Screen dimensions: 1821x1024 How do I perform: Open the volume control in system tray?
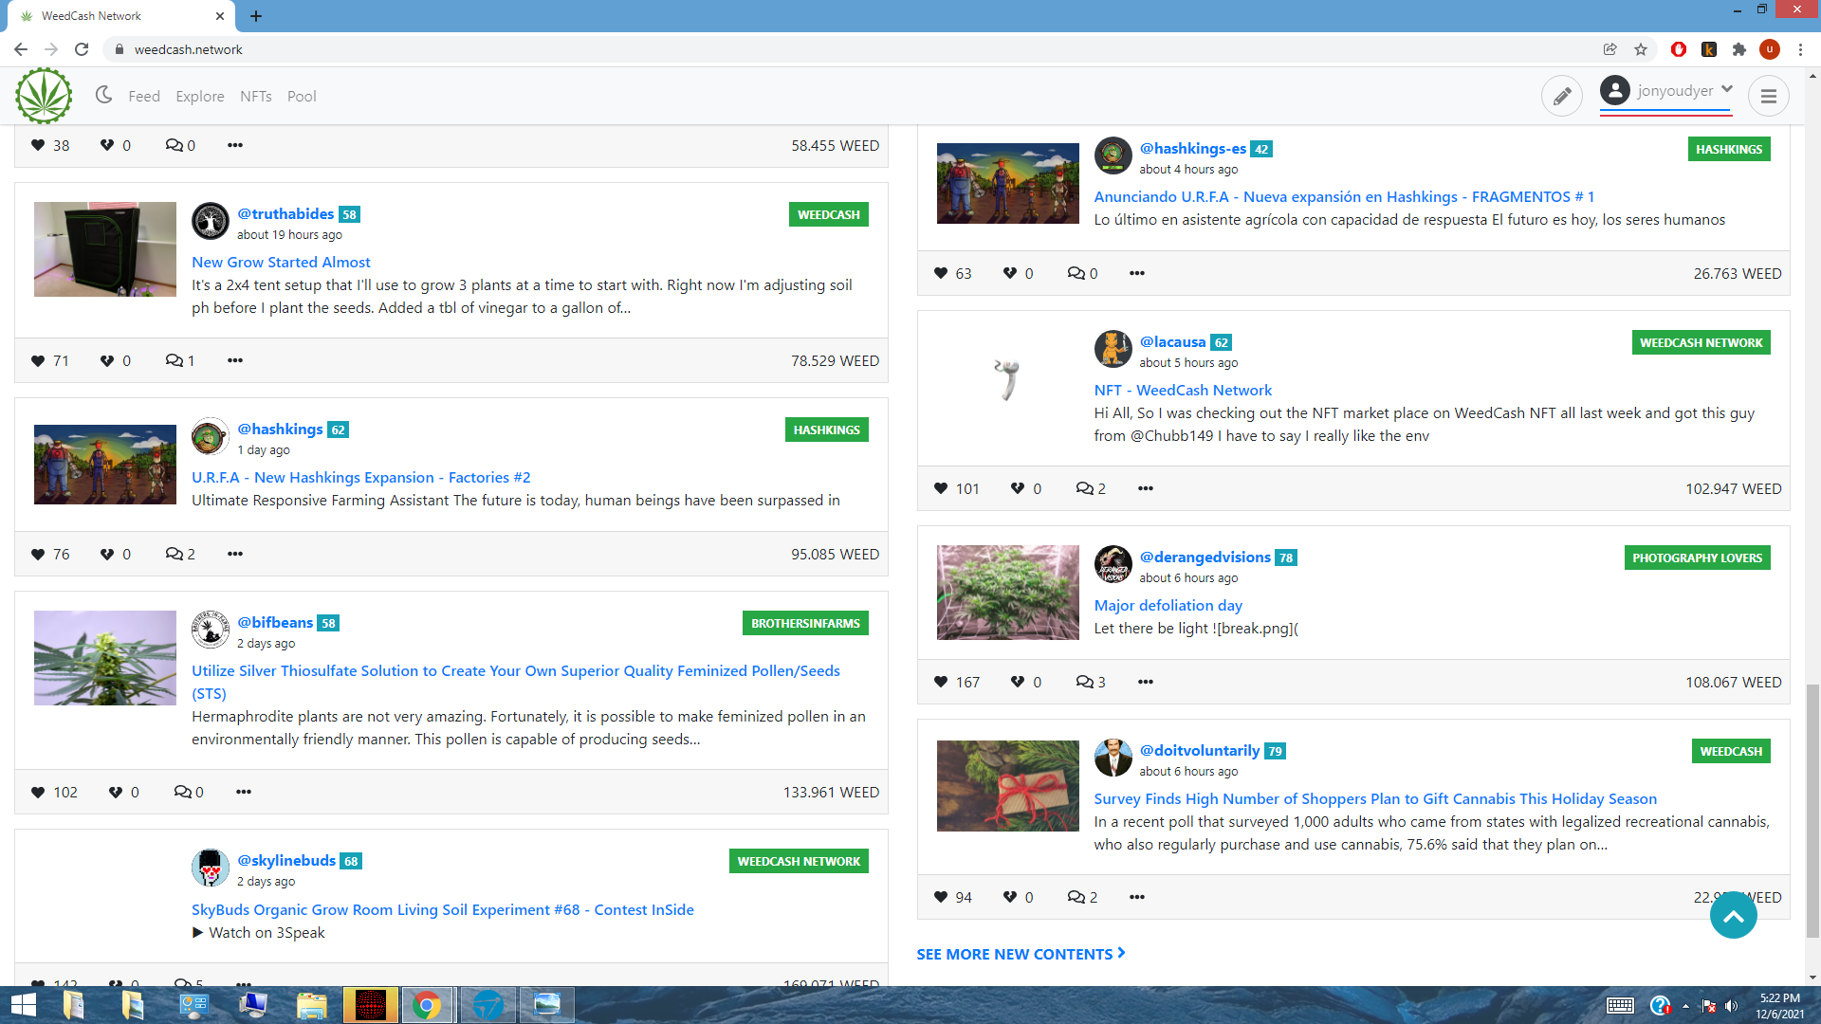[x=1731, y=1006]
